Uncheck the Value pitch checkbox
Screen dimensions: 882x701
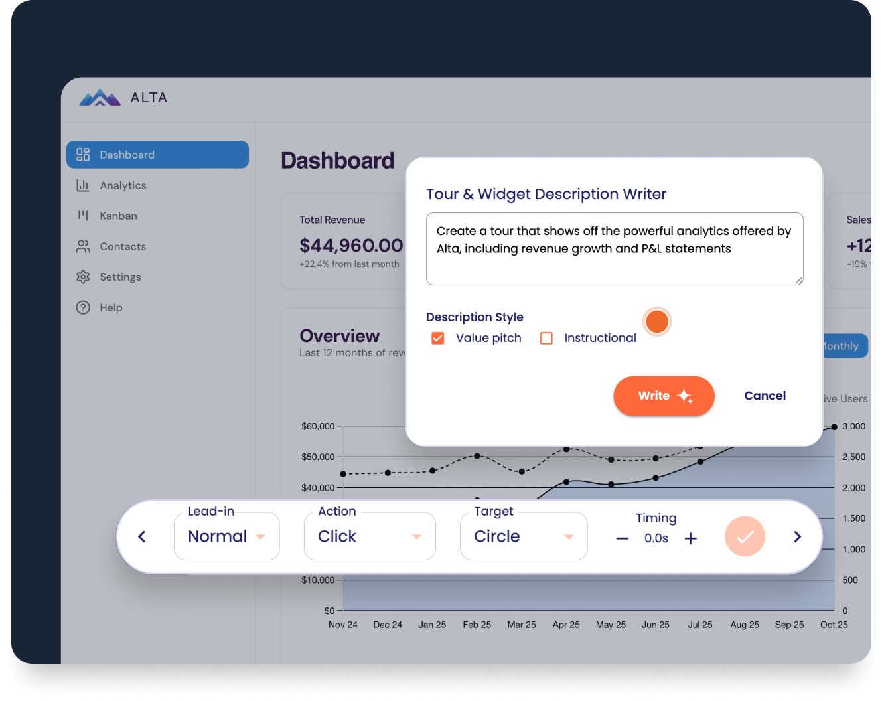point(438,338)
